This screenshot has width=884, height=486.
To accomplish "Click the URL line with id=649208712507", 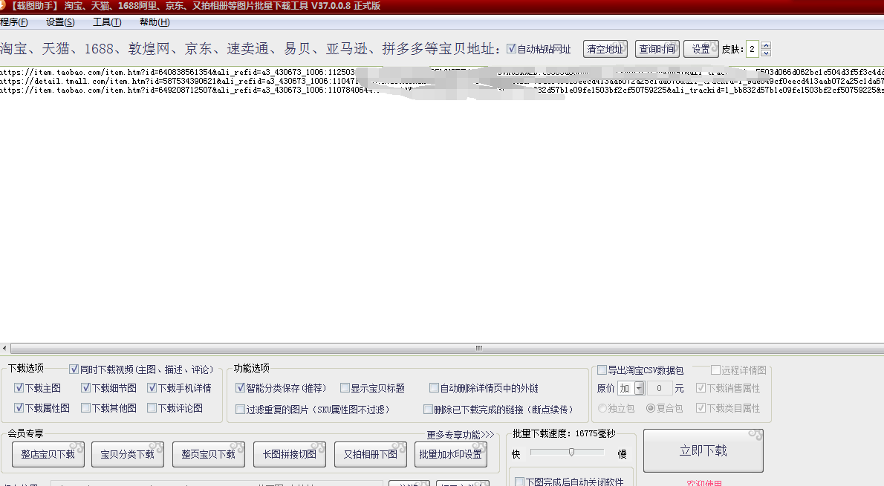I will [442, 90].
